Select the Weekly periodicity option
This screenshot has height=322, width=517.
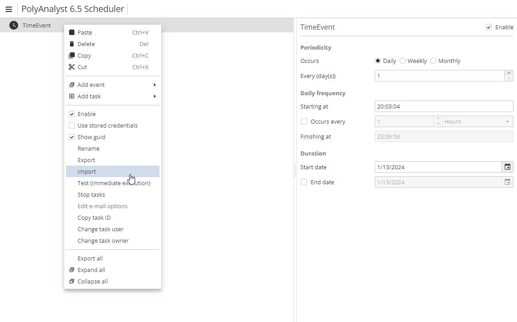[403, 61]
